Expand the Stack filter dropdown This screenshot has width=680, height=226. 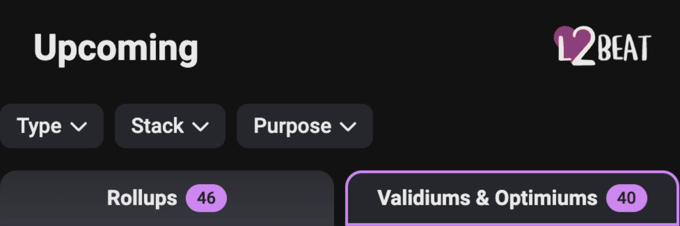click(x=170, y=126)
